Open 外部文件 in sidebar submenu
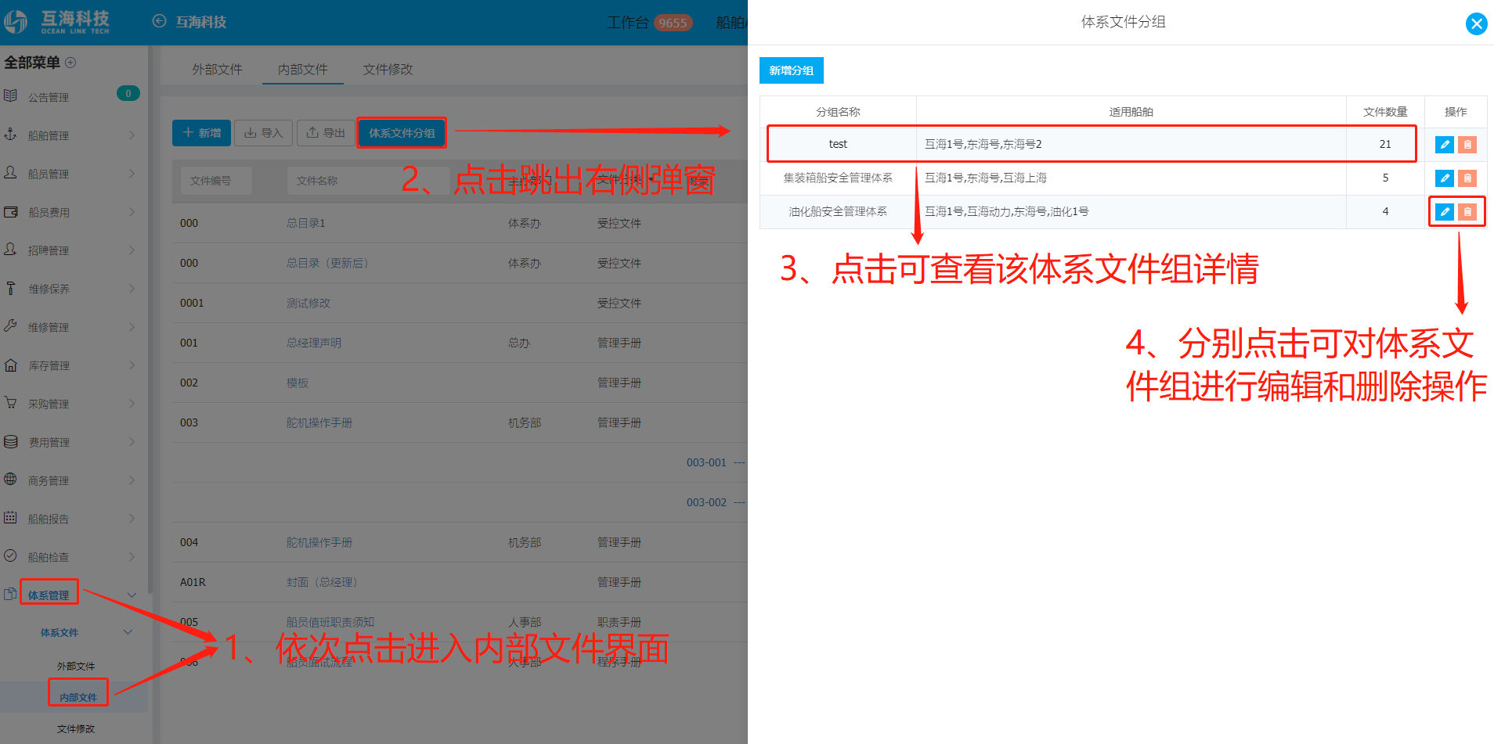 (76, 667)
